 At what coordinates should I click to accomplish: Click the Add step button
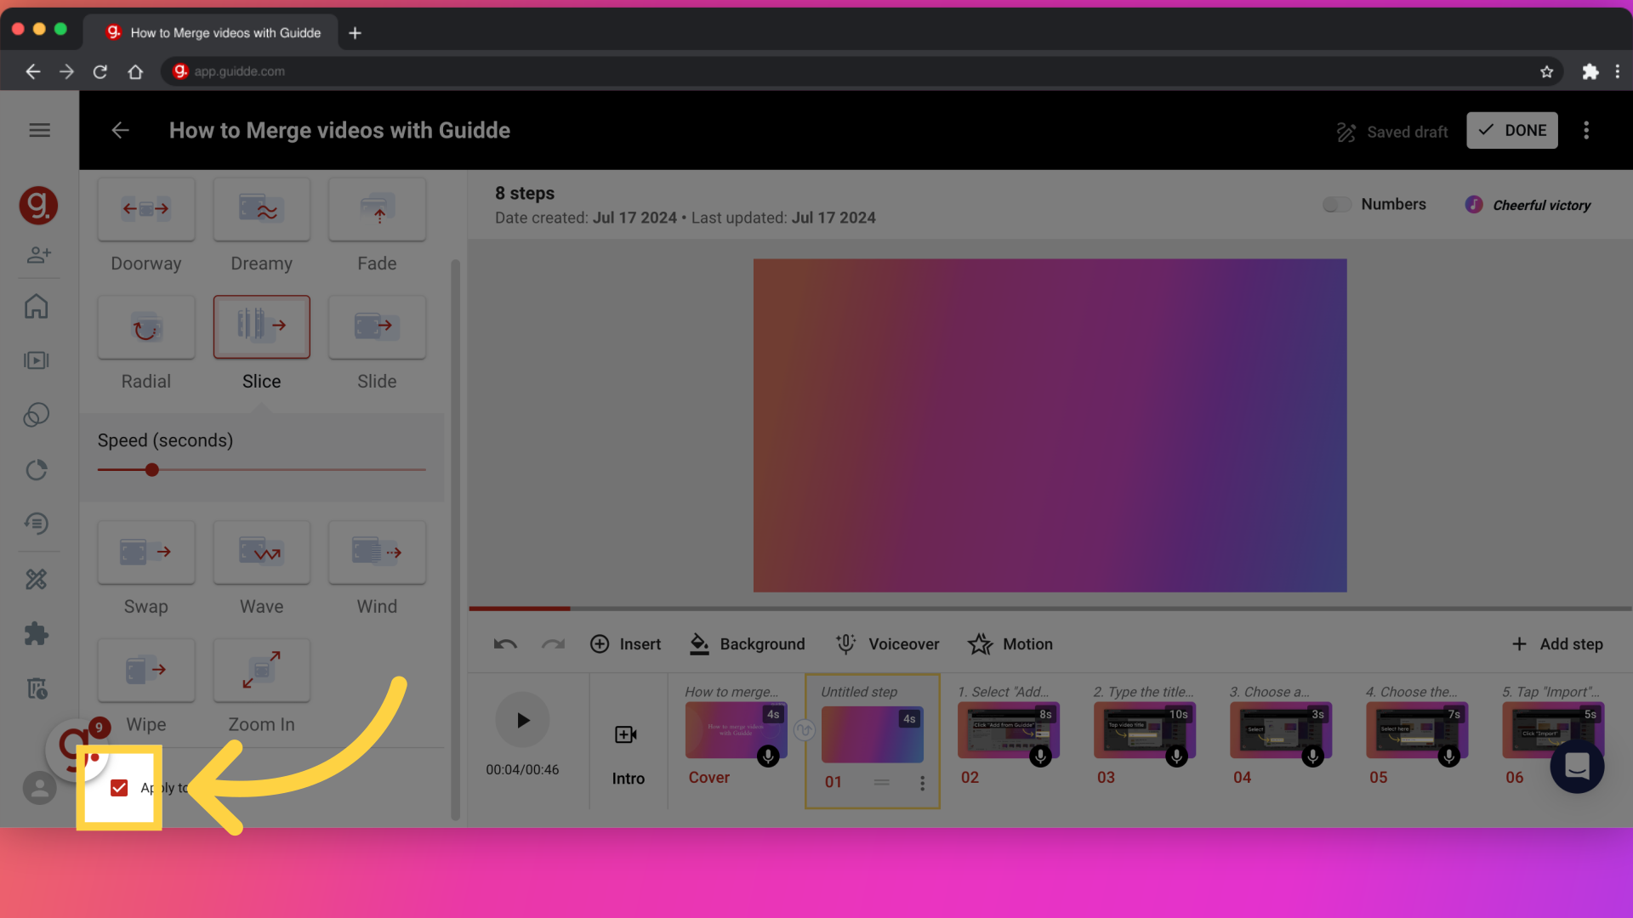click(x=1558, y=643)
